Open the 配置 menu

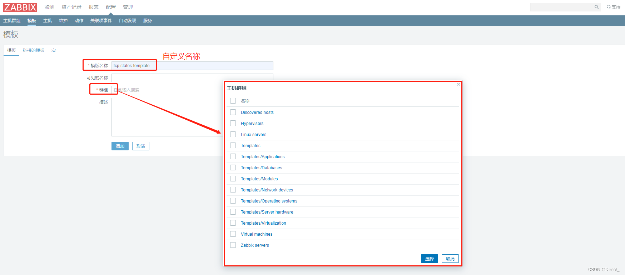[111, 7]
